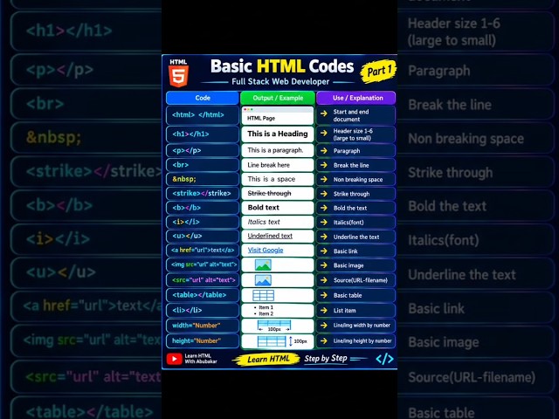The height and width of the screenshot is (419, 559).
Task: Click the arrow next to small Strike through
Action: [324, 194]
